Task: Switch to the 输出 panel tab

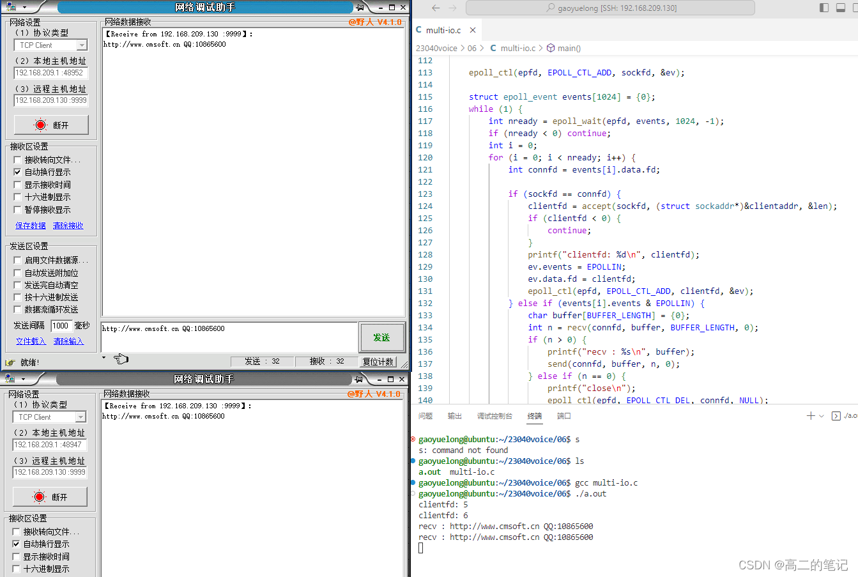Action: point(455,416)
